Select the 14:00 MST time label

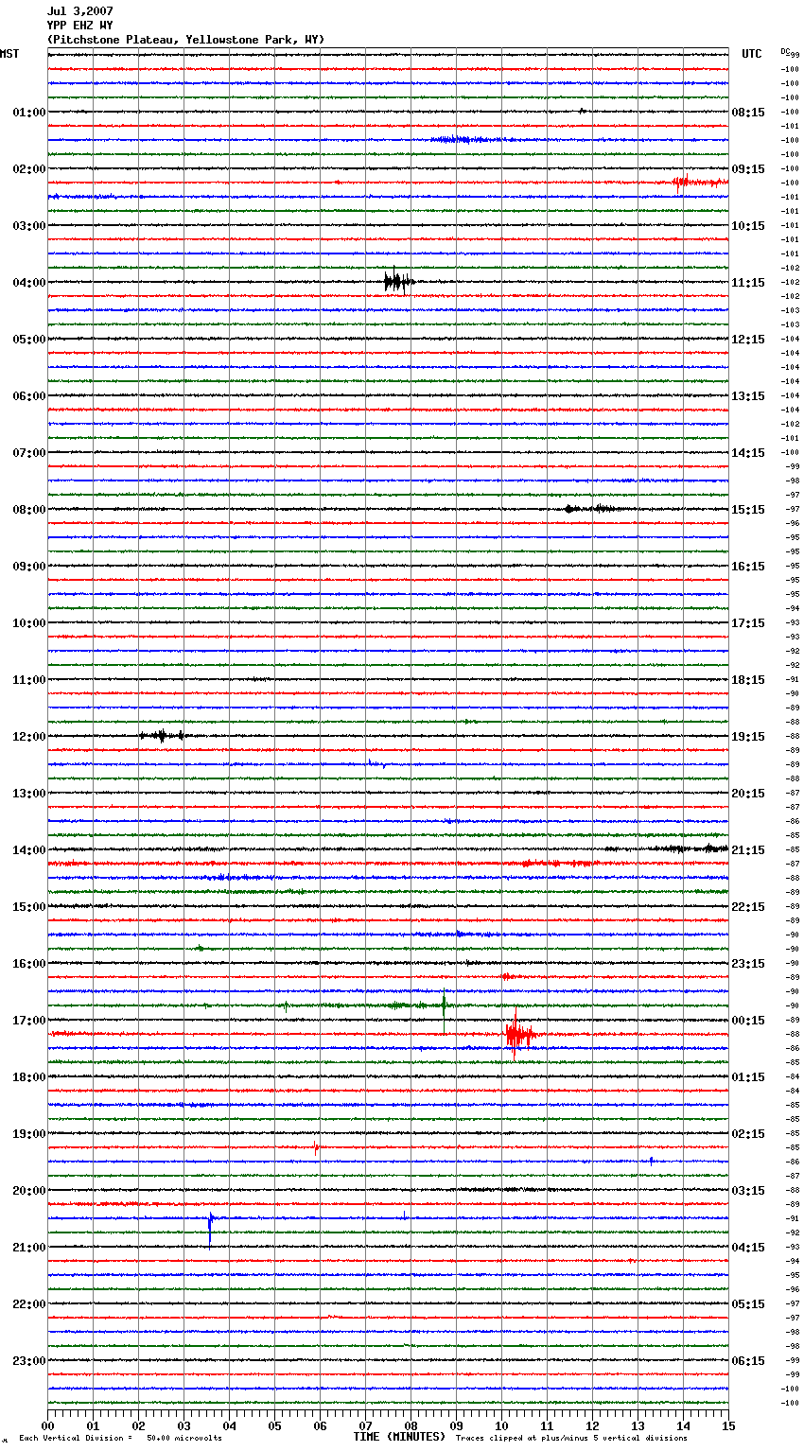tap(29, 850)
